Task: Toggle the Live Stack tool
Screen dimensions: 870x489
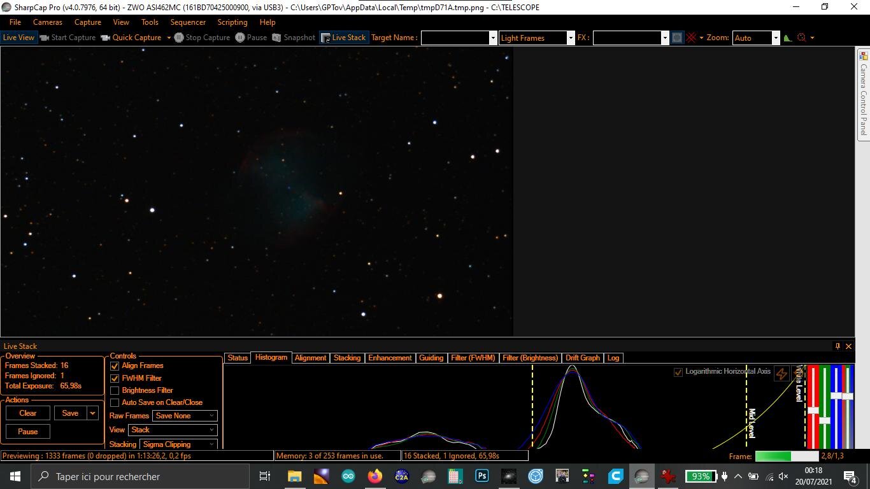Action: [x=343, y=38]
